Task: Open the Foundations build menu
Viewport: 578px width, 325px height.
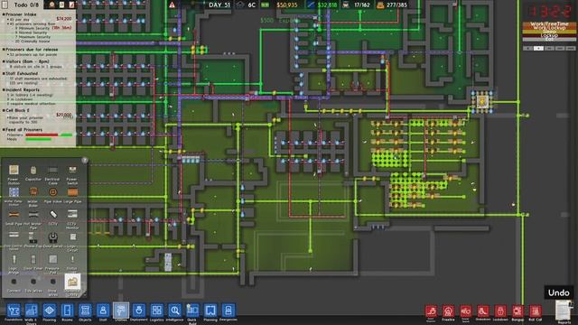Action: 14,311
